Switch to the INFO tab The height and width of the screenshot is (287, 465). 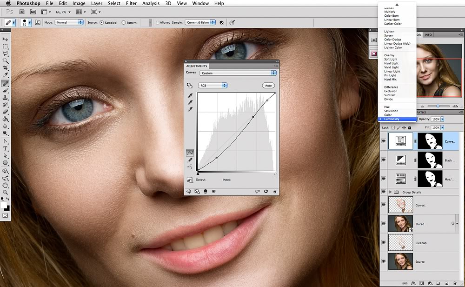(x=428, y=35)
